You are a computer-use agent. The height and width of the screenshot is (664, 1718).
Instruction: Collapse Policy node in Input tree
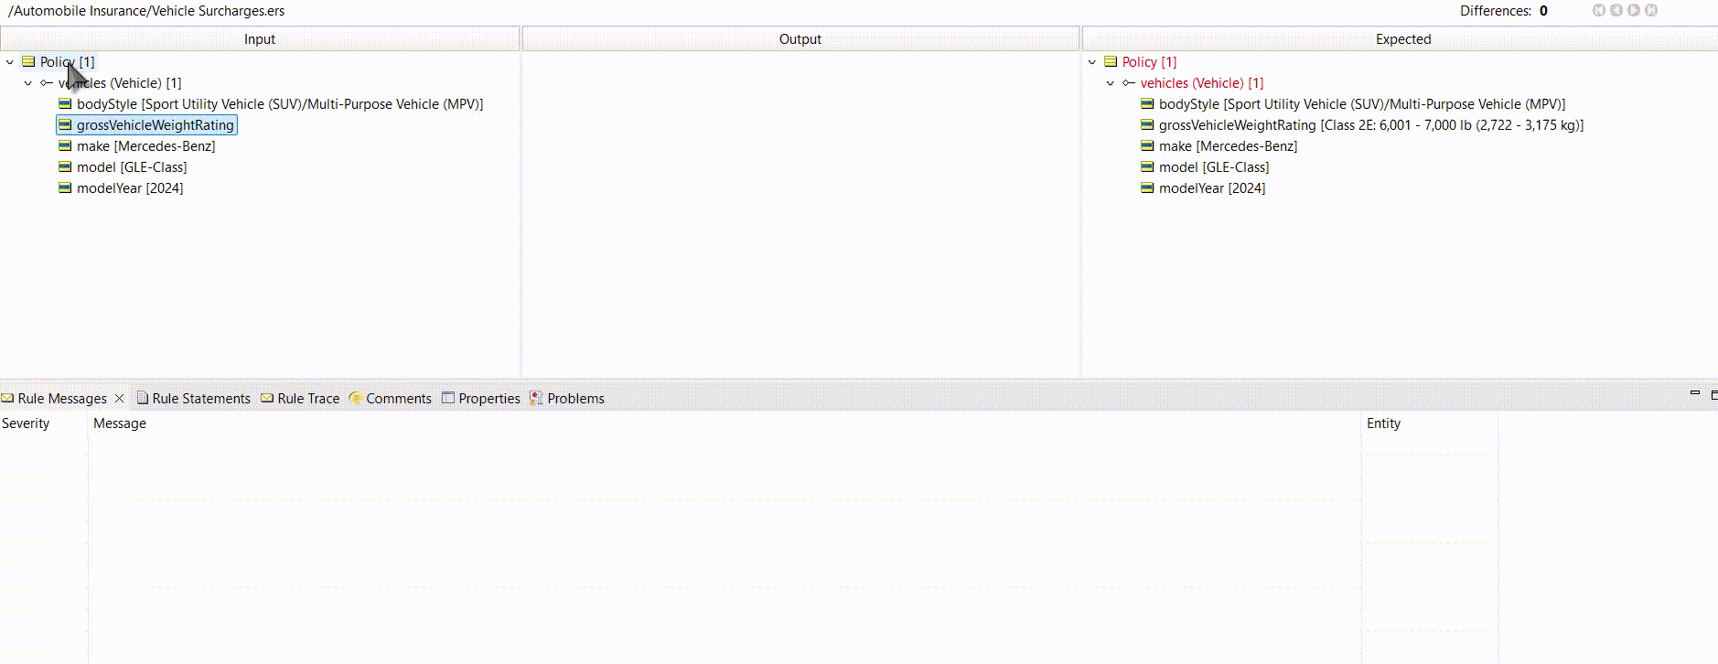pyautogui.click(x=10, y=62)
